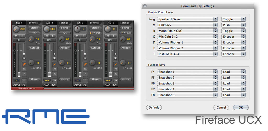The height and width of the screenshot is (131, 268).
Task: Click the FX Send knob for Mic 2
Action: (62, 63)
